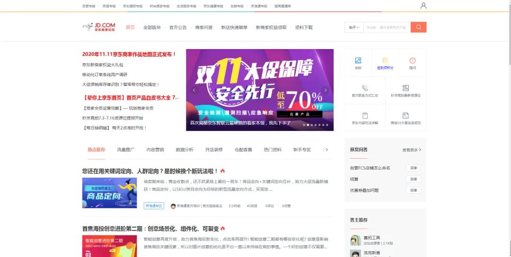
Task: Click 洛克斯盾 user avatar
Action: coord(355,253)
